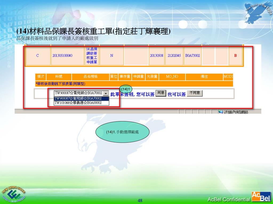The width and height of the screenshot is (273, 204).
Task: Click the New Kinpo Value logo
Action: coord(13,194)
